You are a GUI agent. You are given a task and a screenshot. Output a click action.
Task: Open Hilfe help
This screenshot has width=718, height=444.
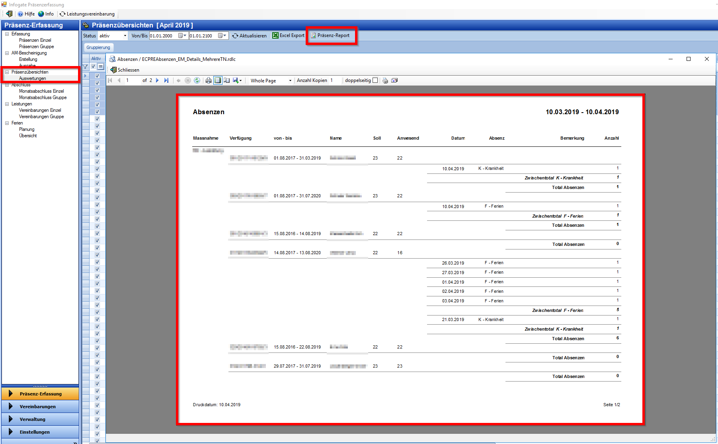(x=26, y=14)
